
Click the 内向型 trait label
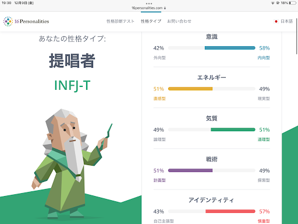pos(264,58)
